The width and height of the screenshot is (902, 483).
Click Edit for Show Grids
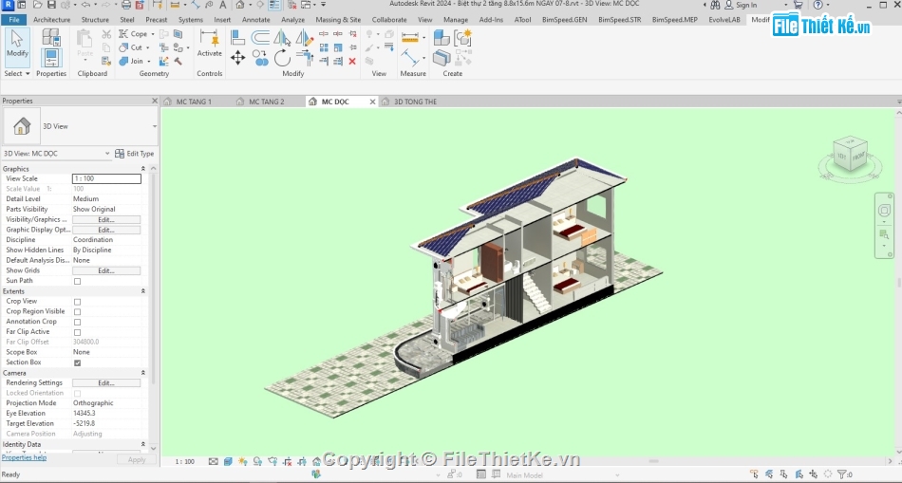tap(105, 270)
